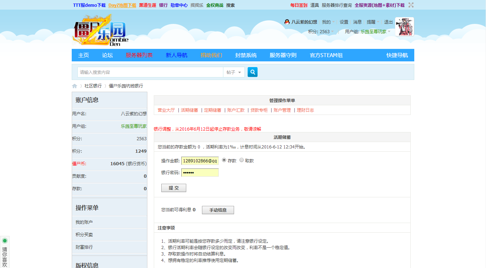The image size is (486, 268).
Task: Switch to the 活期储蓄 bank tab
Action: click(189, 110)
